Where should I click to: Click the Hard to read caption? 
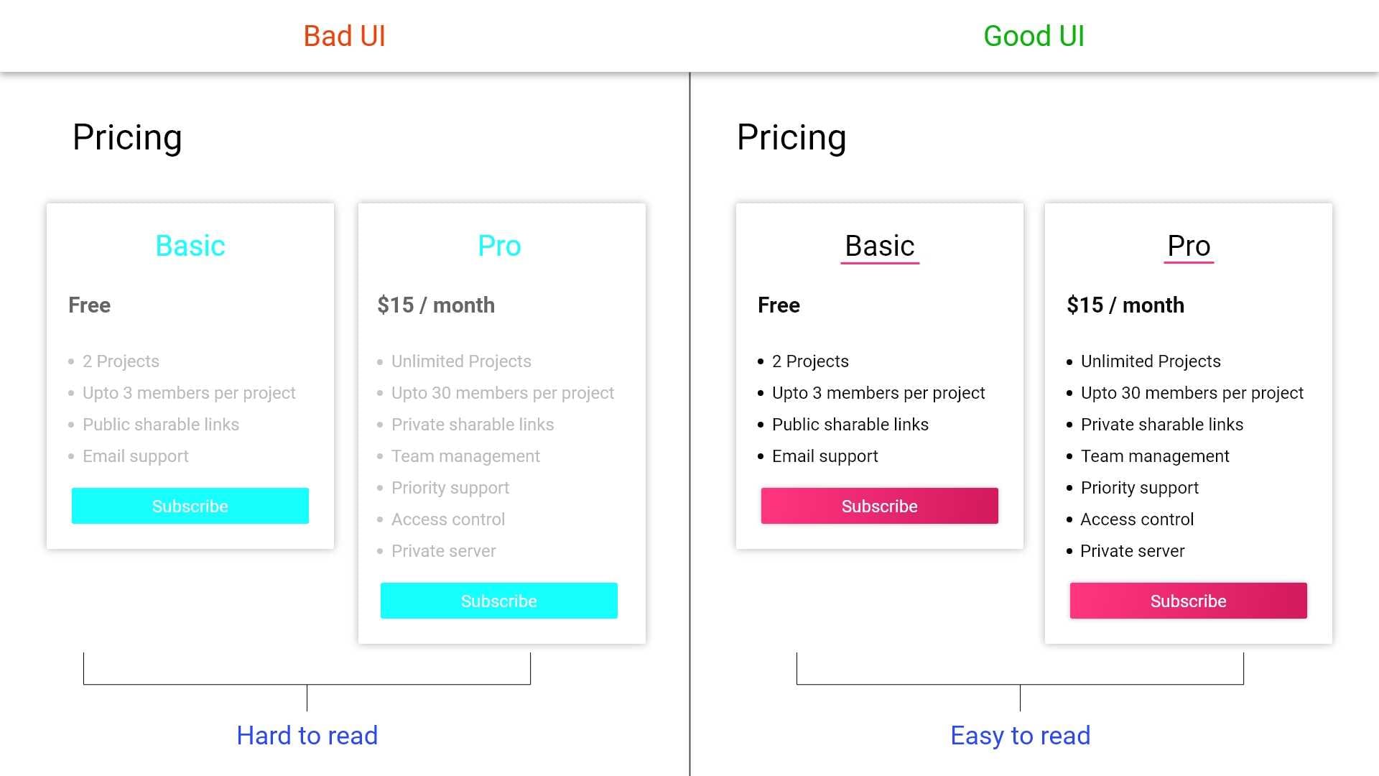tap(307, 735)
